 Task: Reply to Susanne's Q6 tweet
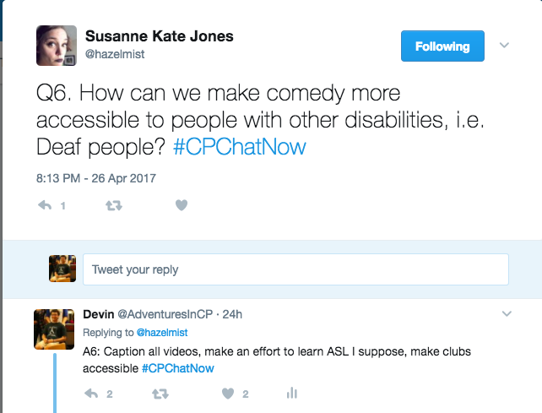click(46, 205)
